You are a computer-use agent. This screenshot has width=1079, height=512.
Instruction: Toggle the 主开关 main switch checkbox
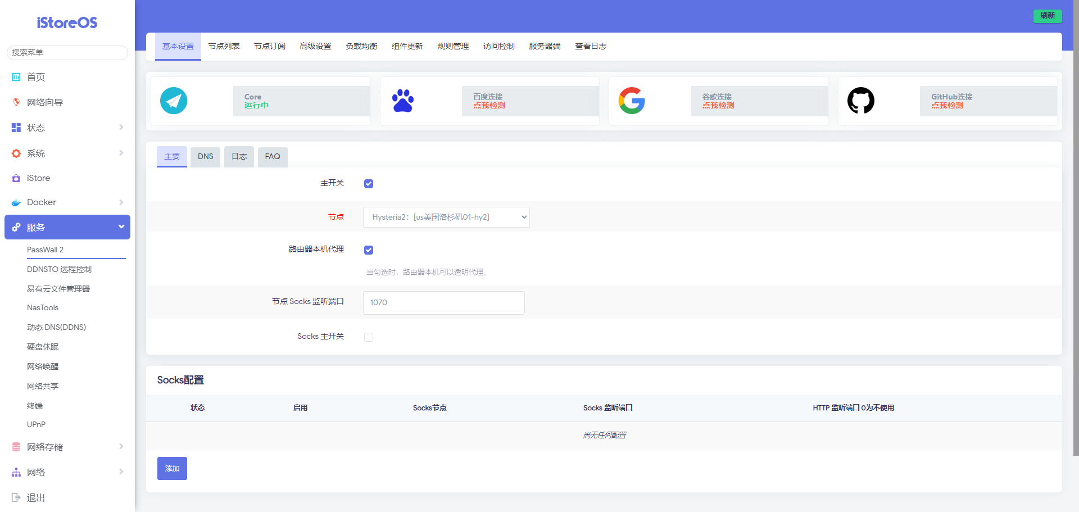coord(369,184)
